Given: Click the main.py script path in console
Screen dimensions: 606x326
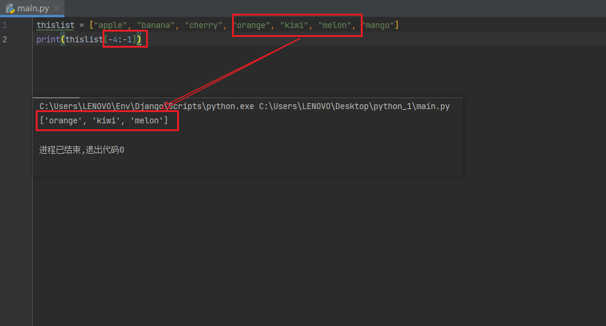Looking at the screenshot, I should [354, 106].
